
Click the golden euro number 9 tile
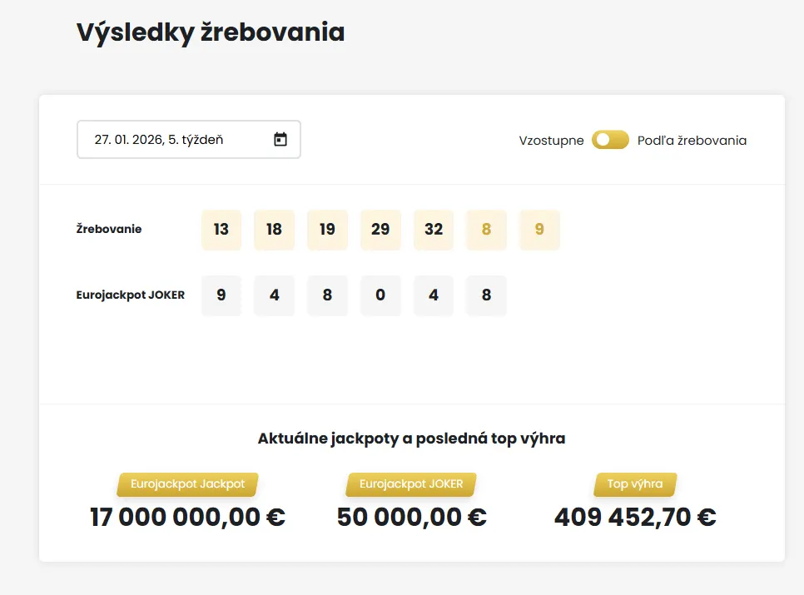(539, 229)
